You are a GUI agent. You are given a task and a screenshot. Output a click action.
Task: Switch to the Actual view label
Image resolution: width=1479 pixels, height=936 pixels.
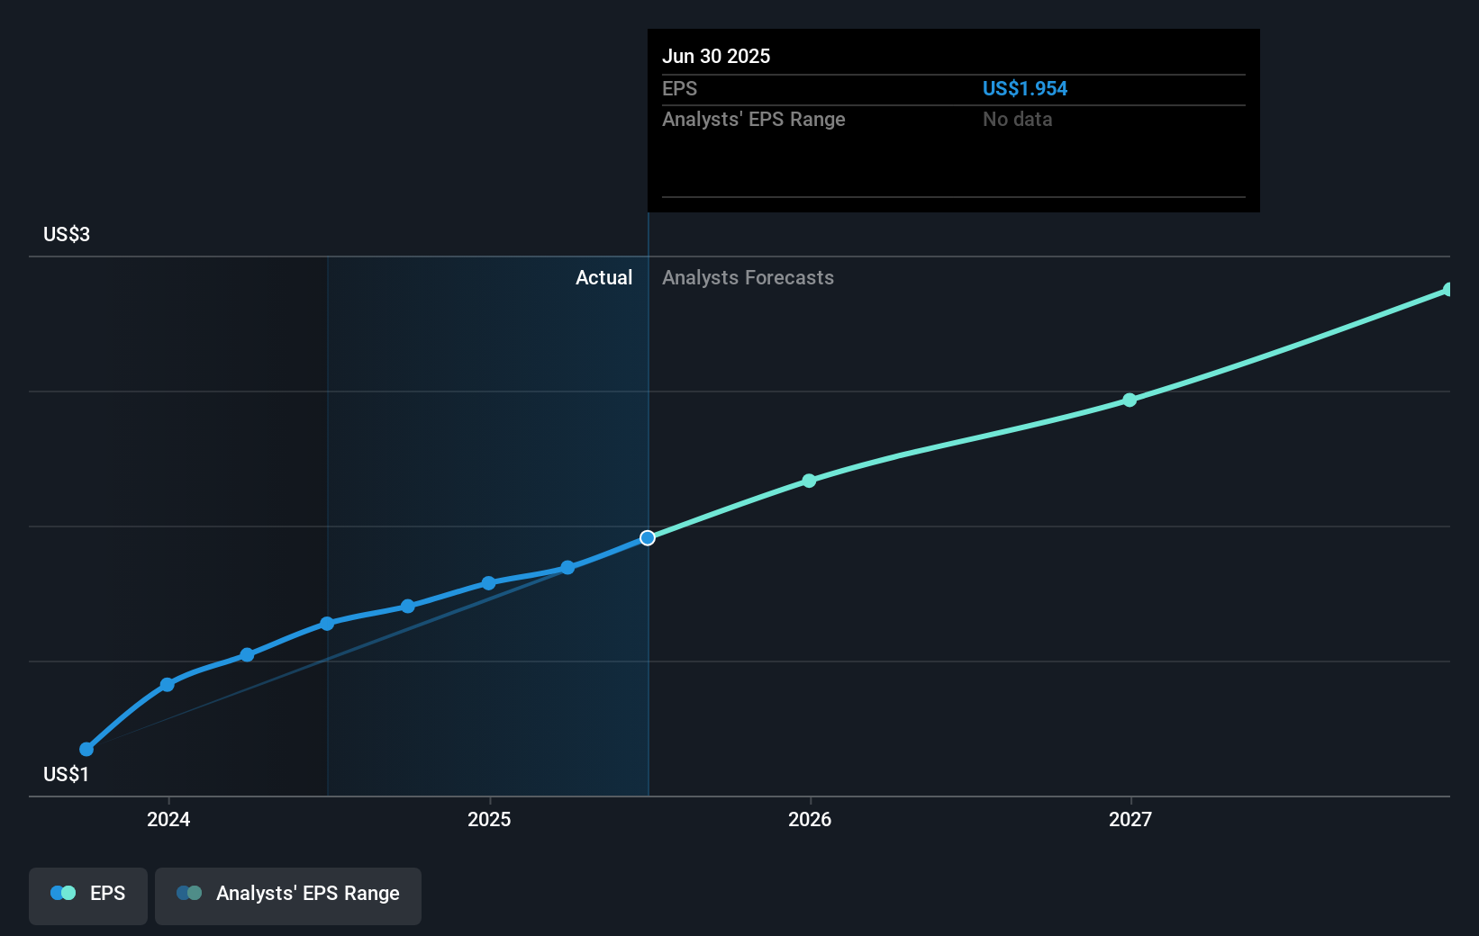pos(603,277)
